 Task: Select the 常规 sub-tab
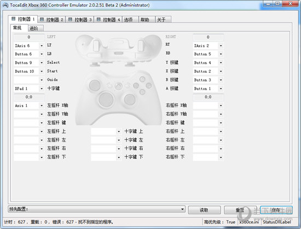[x=19, y=28]
